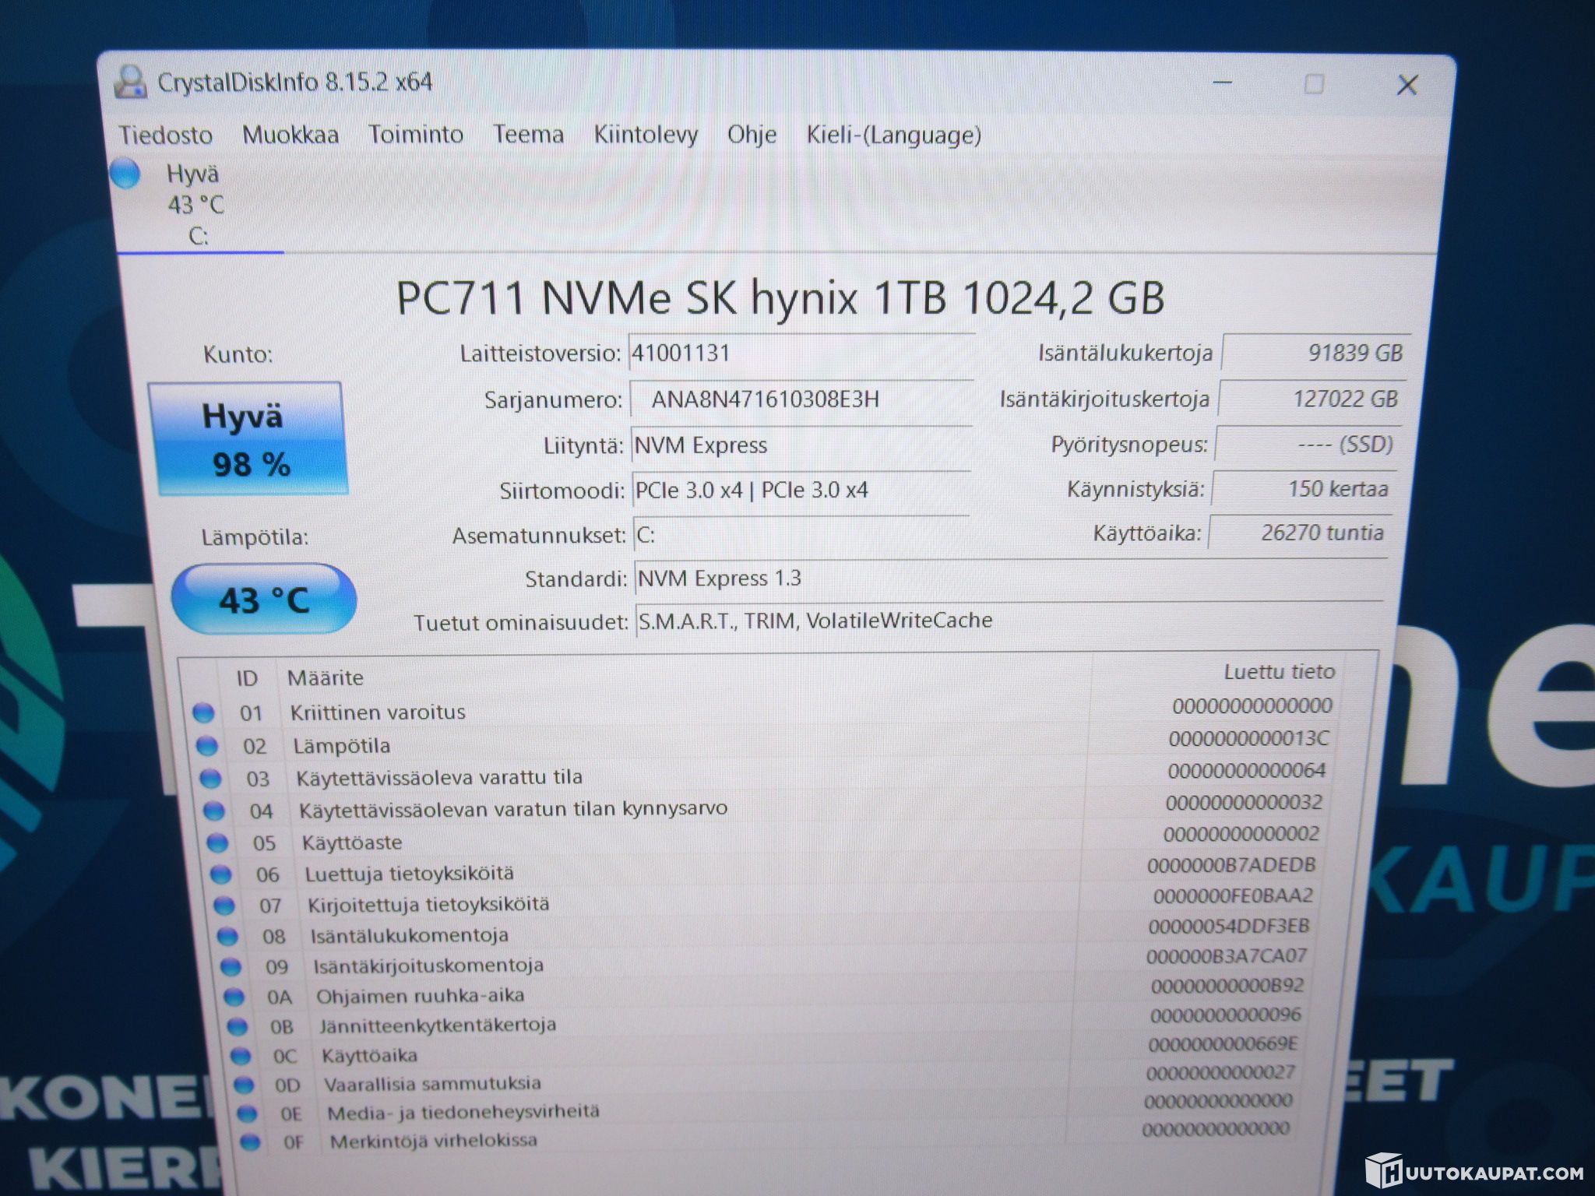Click the Pyöritysnopeus value ---- (SSD)
Screen dimensions: 1595x1196
[x=1308, y=444]
